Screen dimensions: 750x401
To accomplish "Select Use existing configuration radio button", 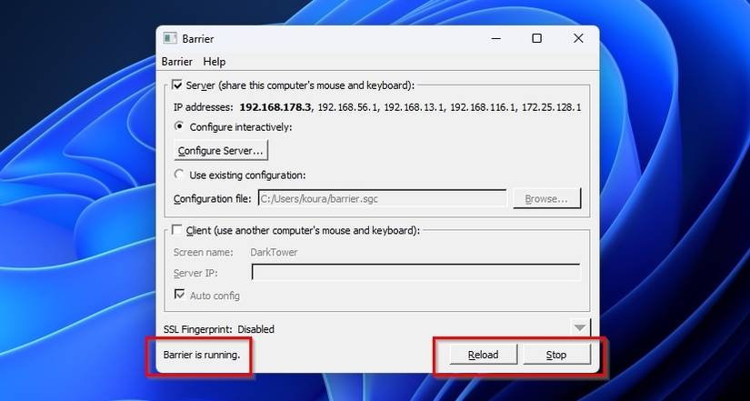I will coord(179,175).
